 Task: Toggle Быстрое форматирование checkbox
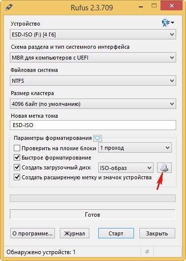pos(17,158)
